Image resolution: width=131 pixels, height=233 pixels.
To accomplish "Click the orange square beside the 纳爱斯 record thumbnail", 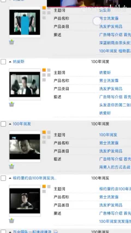I will point(44,70).
